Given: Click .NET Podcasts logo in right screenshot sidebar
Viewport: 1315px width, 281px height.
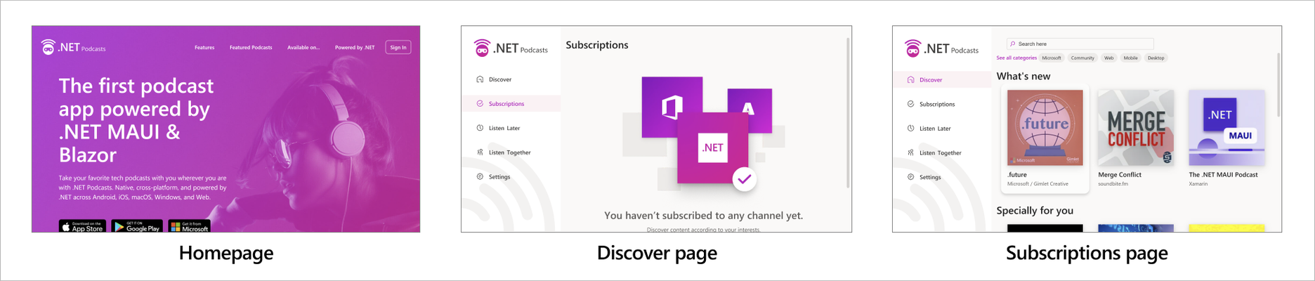Looking at the screenshot, I should 941,48.
